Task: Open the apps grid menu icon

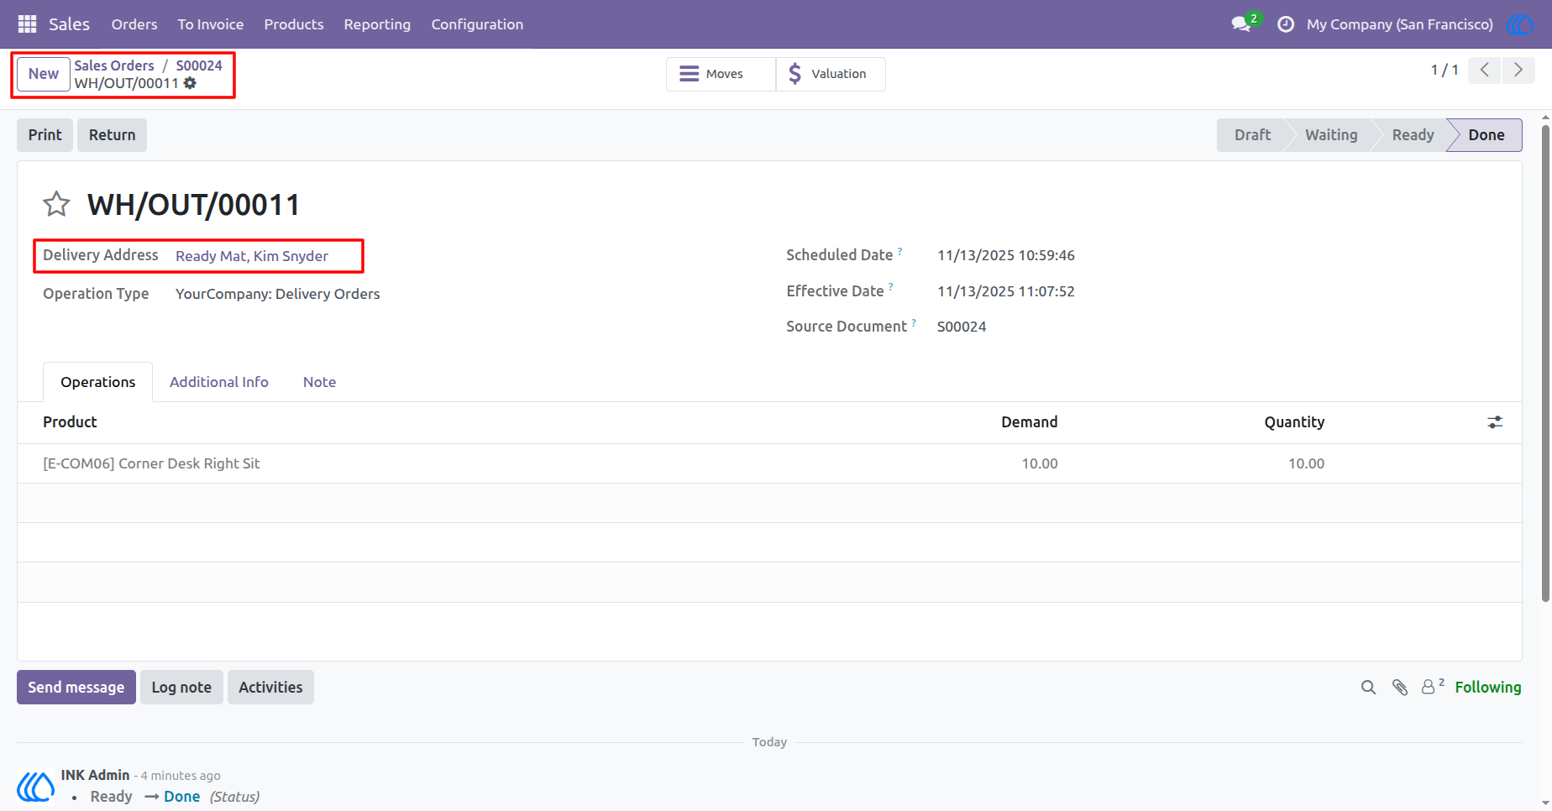Action: [x=27, y=24]
